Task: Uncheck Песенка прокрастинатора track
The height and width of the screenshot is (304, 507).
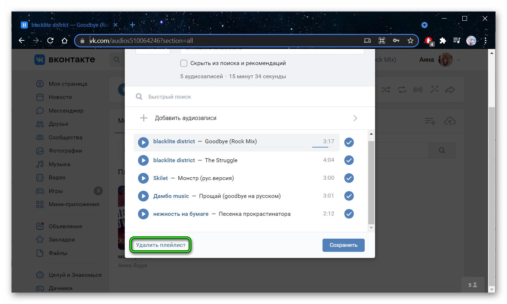Action: 349,214
